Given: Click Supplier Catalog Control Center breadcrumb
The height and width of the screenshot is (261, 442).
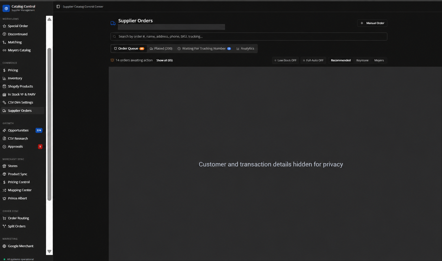Looking at the screenshot, I should 83,7.
